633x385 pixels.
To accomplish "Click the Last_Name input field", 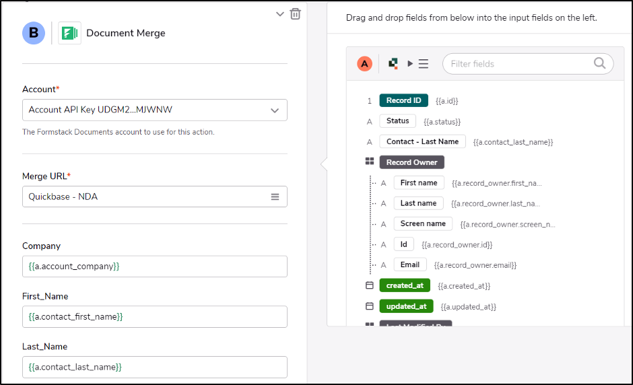I will point(154,367).
